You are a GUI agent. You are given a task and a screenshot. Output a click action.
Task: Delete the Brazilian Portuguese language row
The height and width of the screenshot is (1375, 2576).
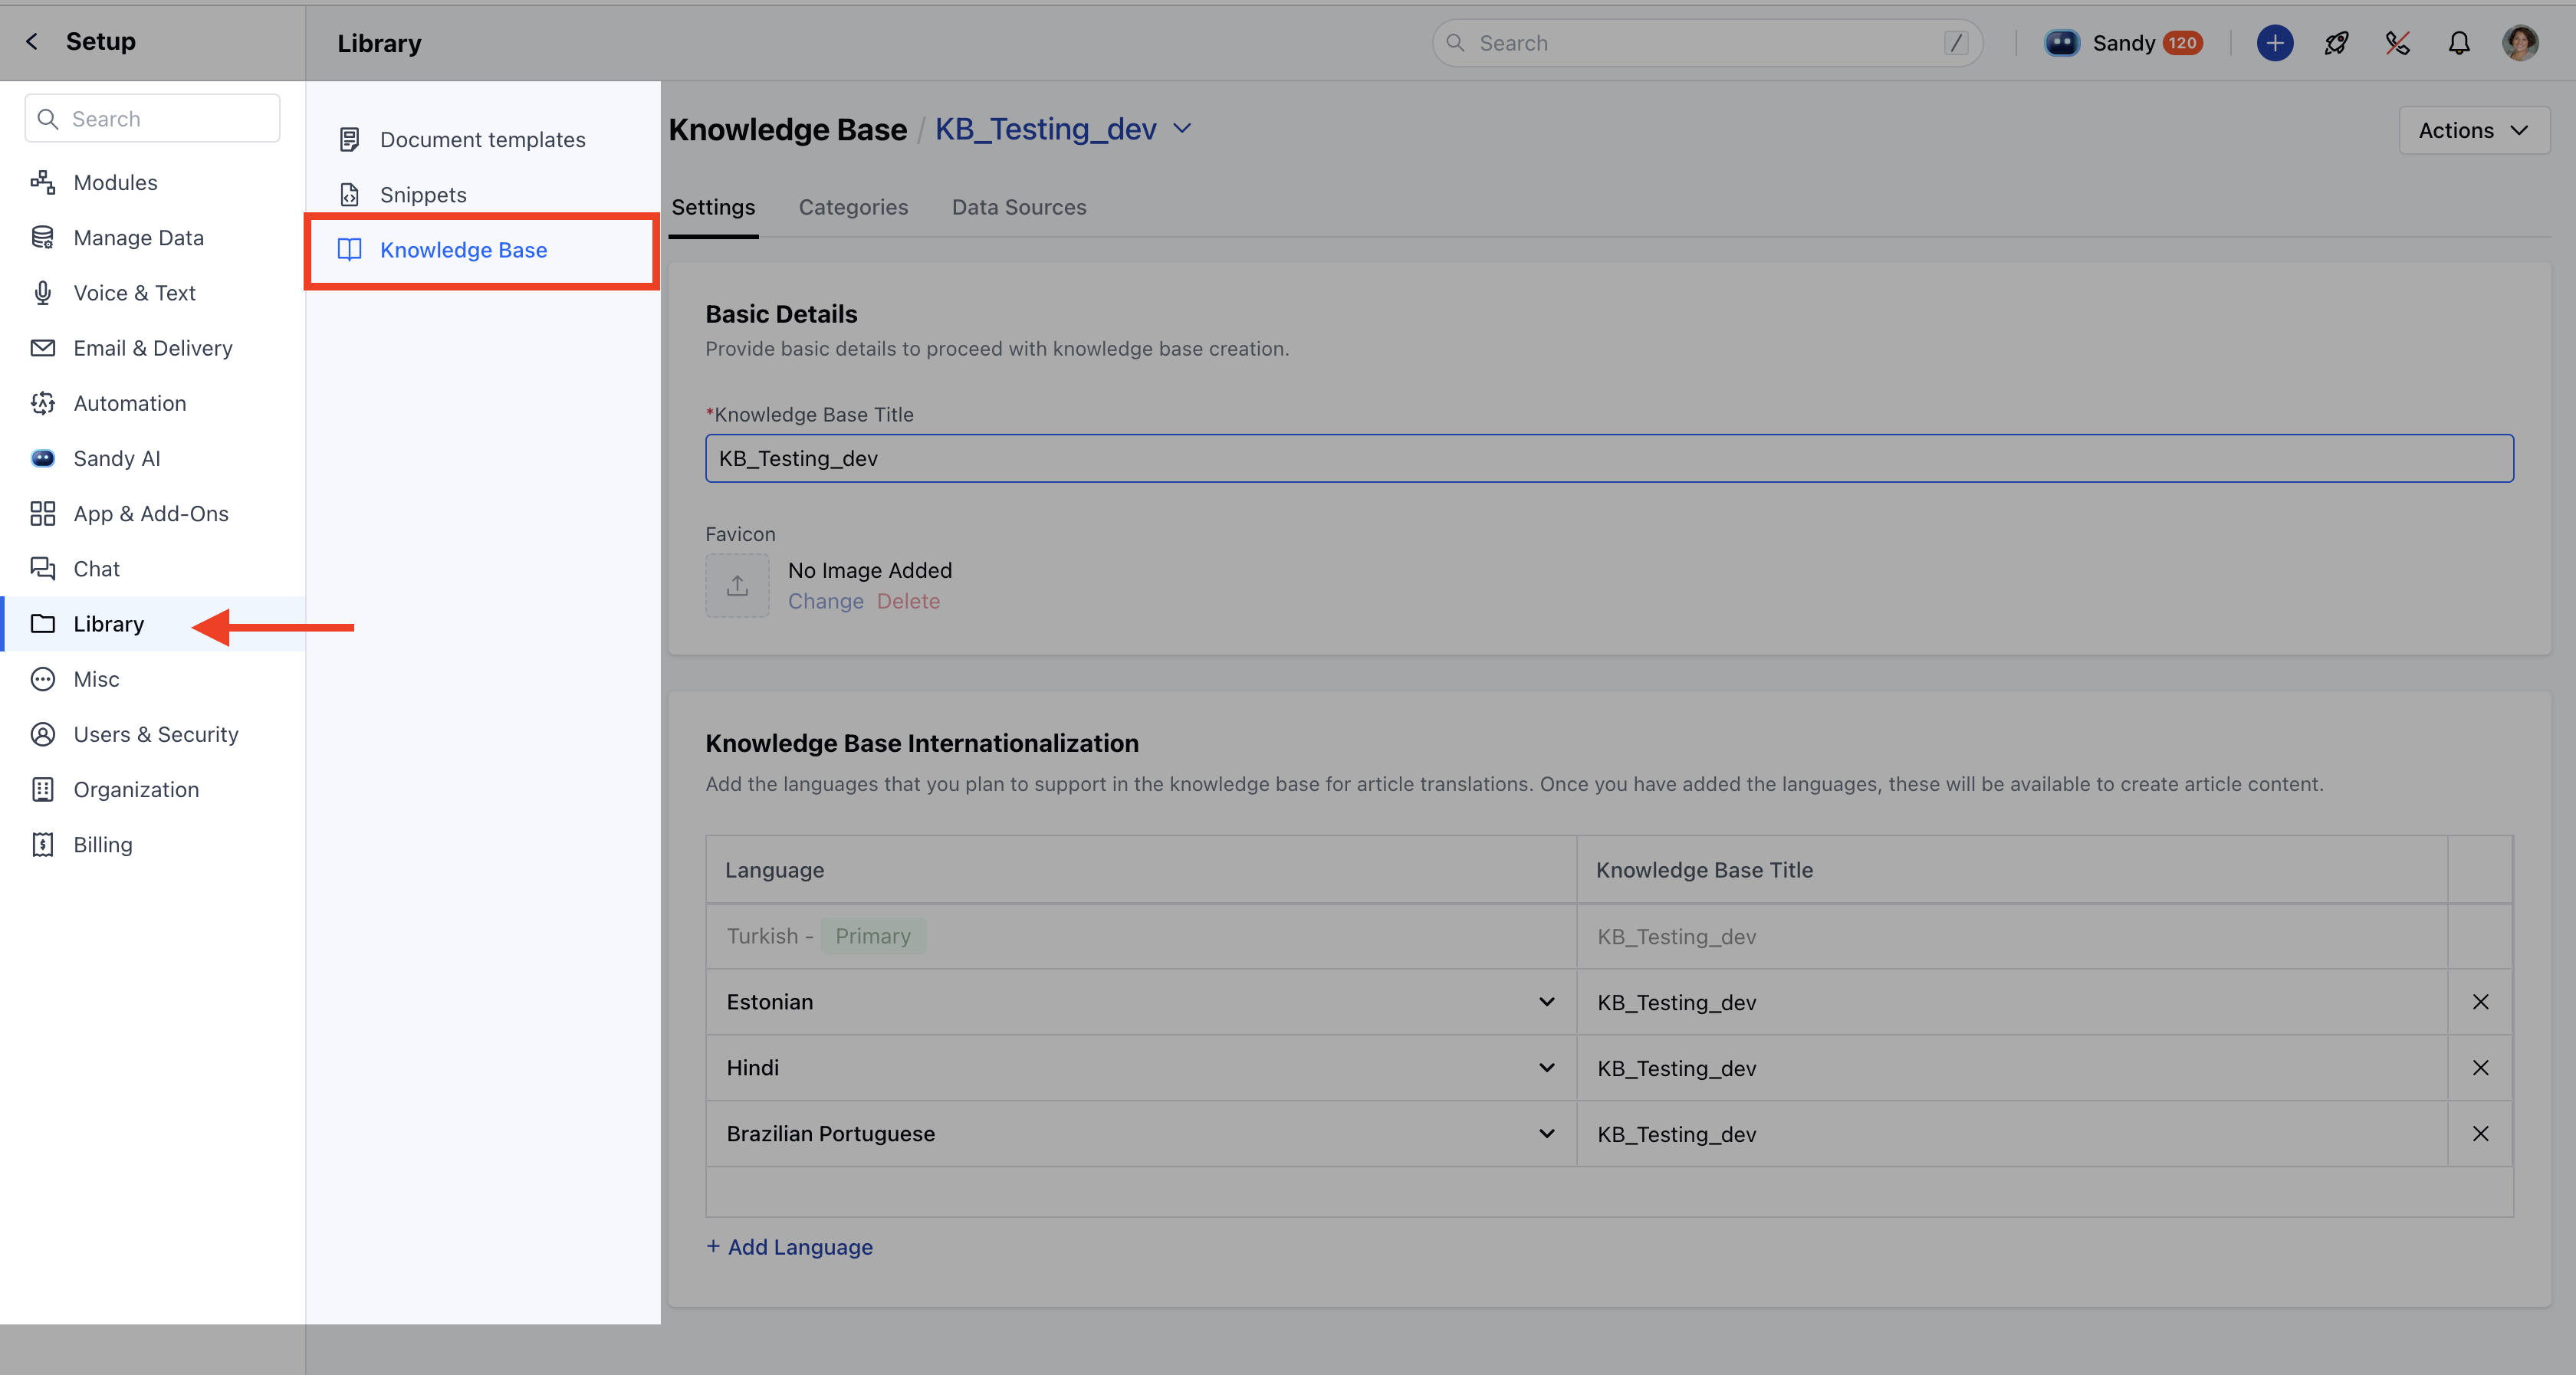click(2480, 1134)
